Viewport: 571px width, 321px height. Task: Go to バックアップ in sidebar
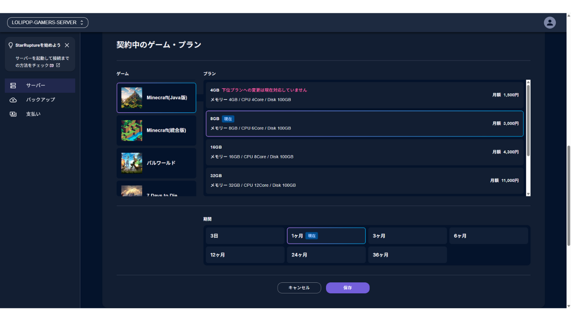[40, 100]
